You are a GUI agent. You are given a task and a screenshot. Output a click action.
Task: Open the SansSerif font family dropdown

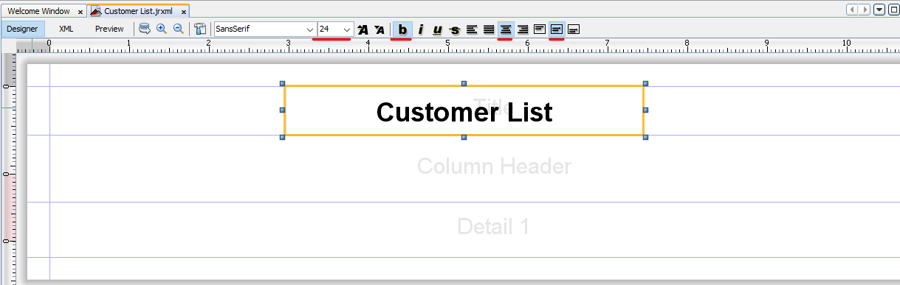pyautogui.click(x=264, y=29)
